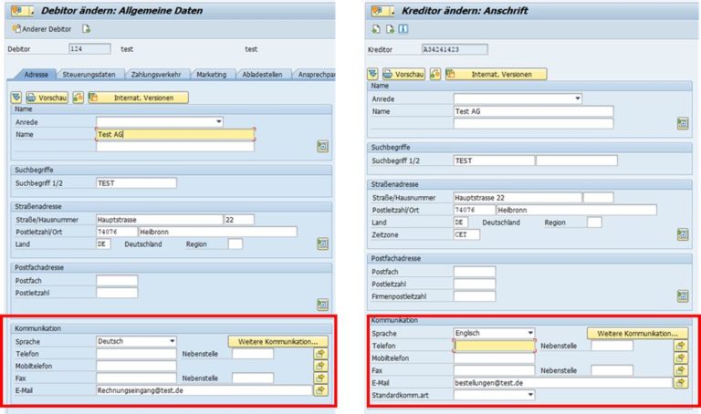Click Fax arrow icon in Debitor window
Viewport: 701px width, 414px height.
320,378
